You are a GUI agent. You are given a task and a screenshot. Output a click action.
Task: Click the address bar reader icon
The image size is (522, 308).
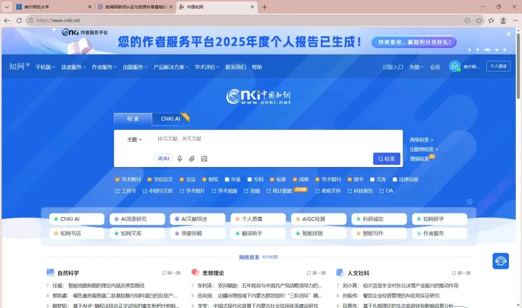click(x=467, y=21)
